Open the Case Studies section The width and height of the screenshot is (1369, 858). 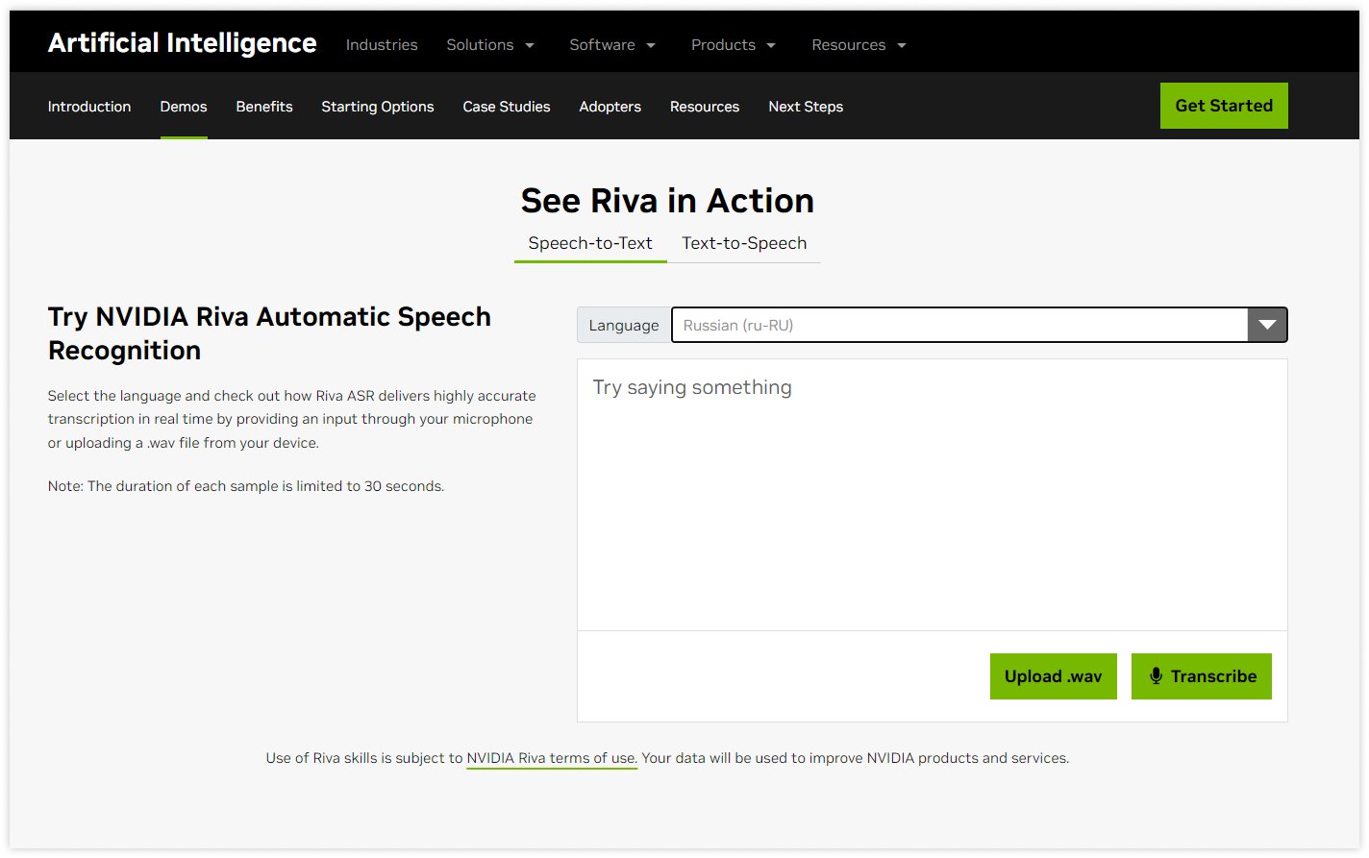point(507,107)
